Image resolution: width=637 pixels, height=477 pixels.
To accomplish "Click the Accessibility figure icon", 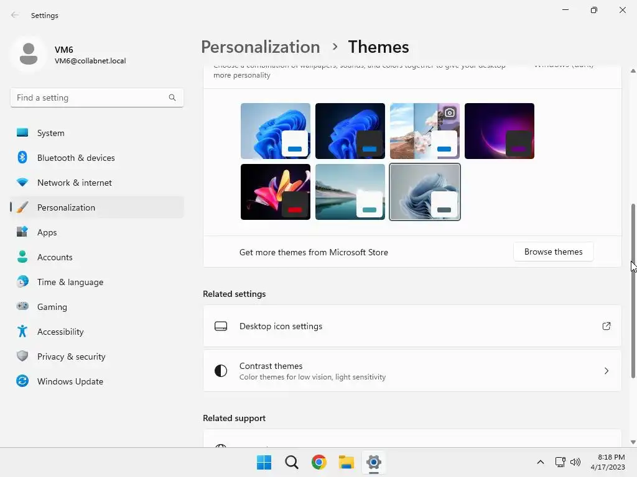I will (22, 332).
